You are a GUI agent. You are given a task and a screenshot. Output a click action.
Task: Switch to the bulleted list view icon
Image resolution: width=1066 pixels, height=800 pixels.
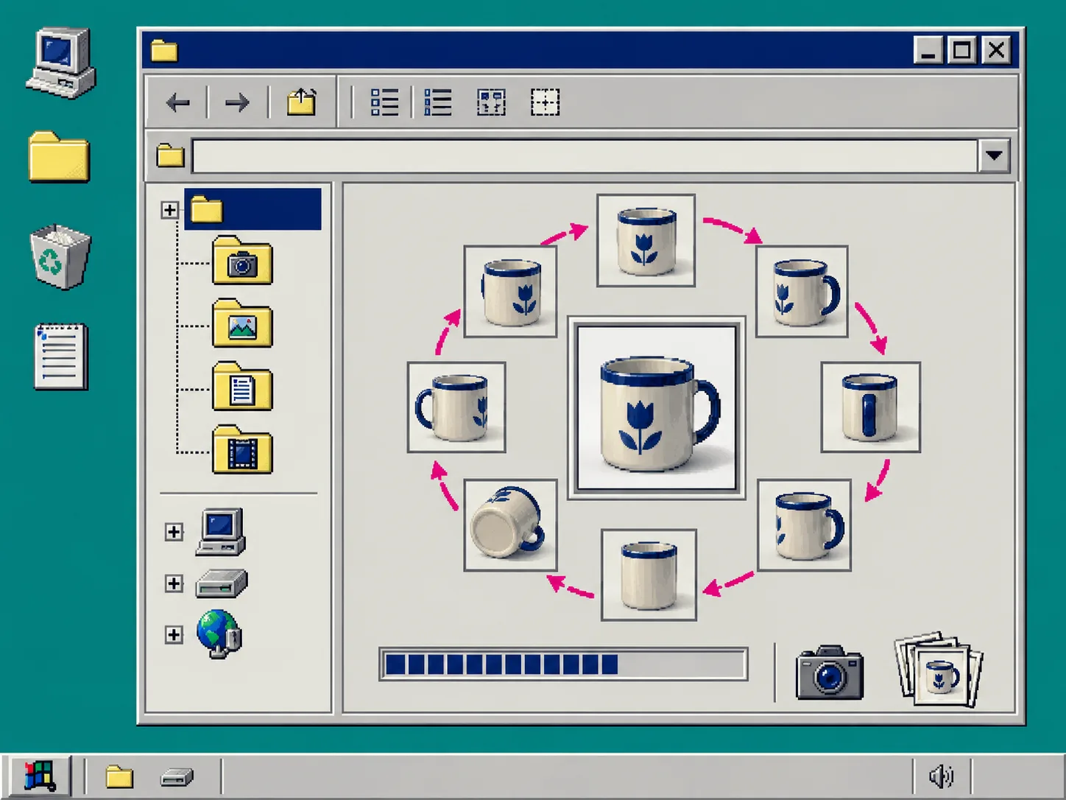pyautogui.click(x=438, y=102)
